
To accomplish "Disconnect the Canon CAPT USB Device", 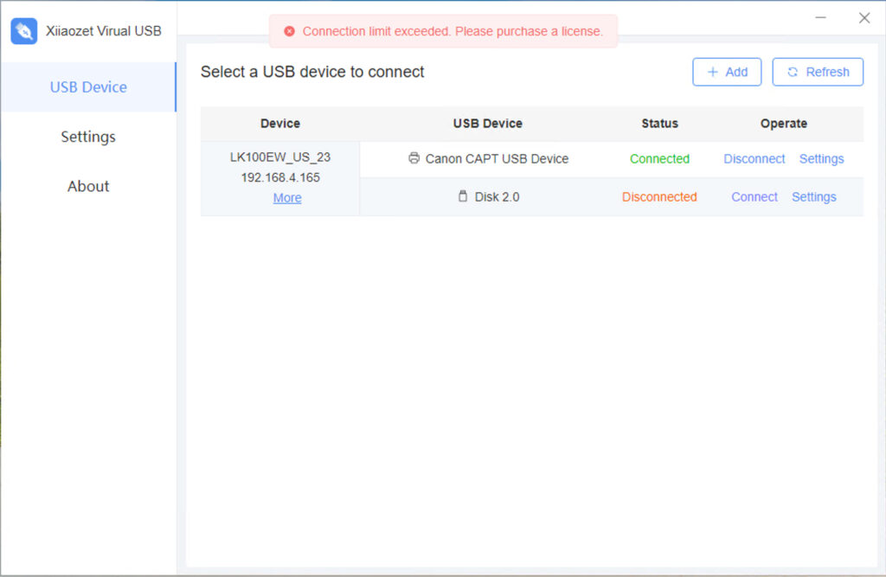I will [x=754, y=158].
